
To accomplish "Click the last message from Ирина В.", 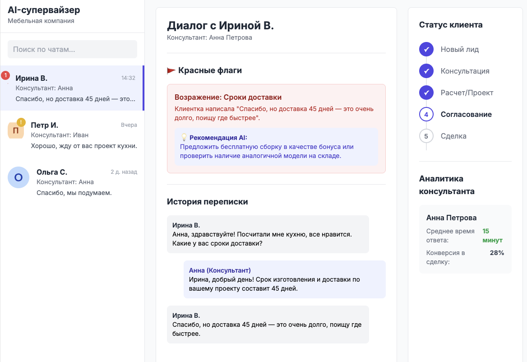I will 268,325.
